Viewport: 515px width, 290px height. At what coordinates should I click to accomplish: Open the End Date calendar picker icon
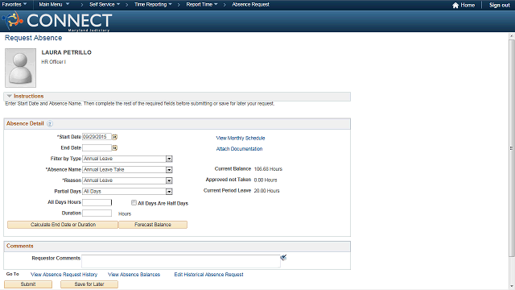[114, 148]
